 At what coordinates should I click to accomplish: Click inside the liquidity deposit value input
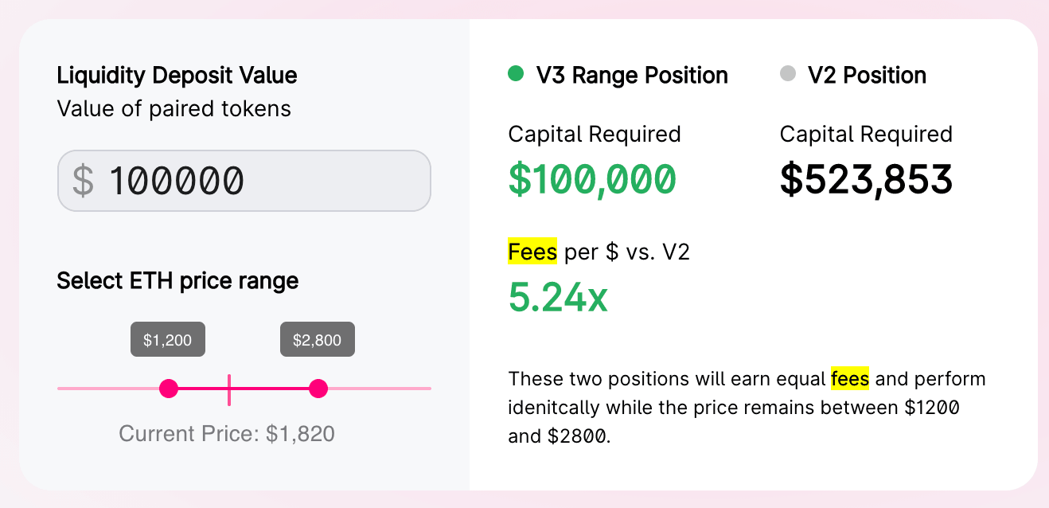(x=244, y=181)
